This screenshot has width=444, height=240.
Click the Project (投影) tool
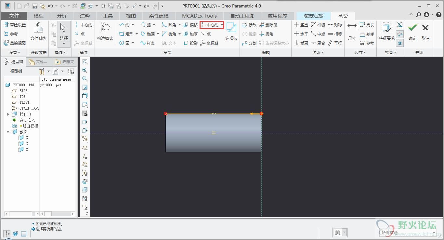coord(191,43)
